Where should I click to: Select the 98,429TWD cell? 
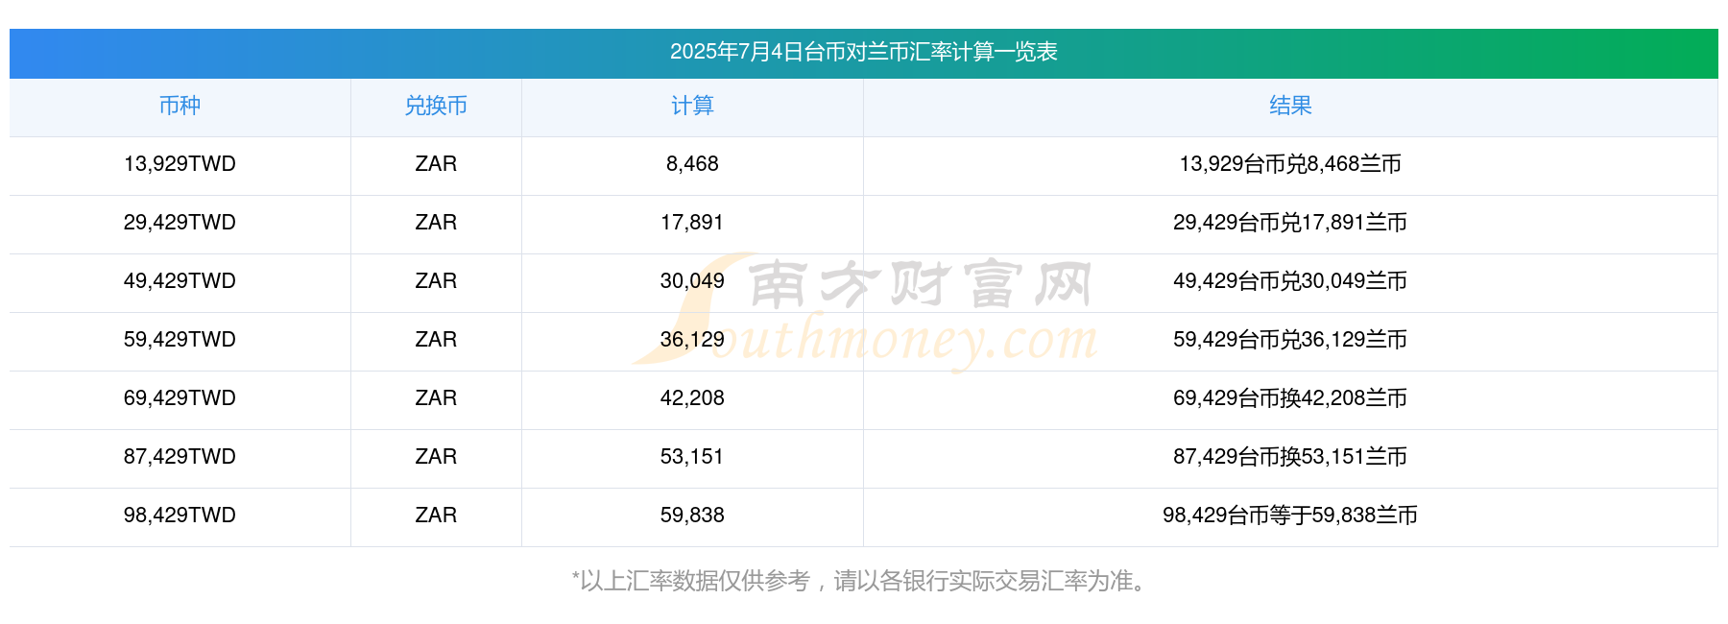[x=180, y=516]
